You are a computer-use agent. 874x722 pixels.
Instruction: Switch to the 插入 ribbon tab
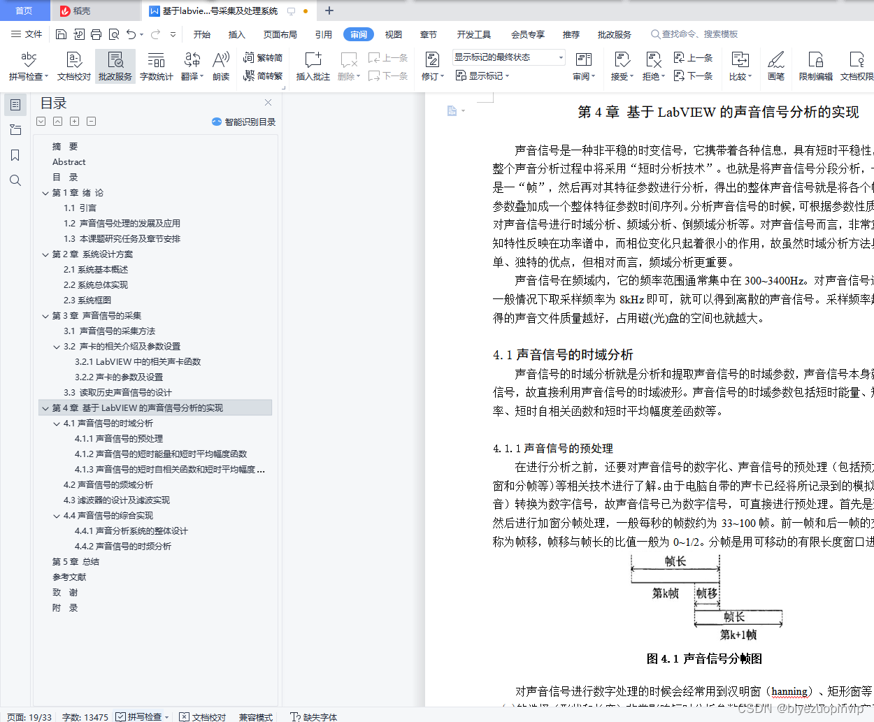coord(237,34)
